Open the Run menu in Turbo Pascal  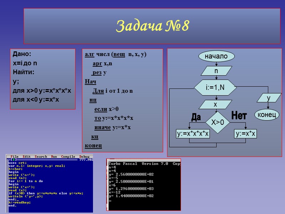[x=53, y=156]
